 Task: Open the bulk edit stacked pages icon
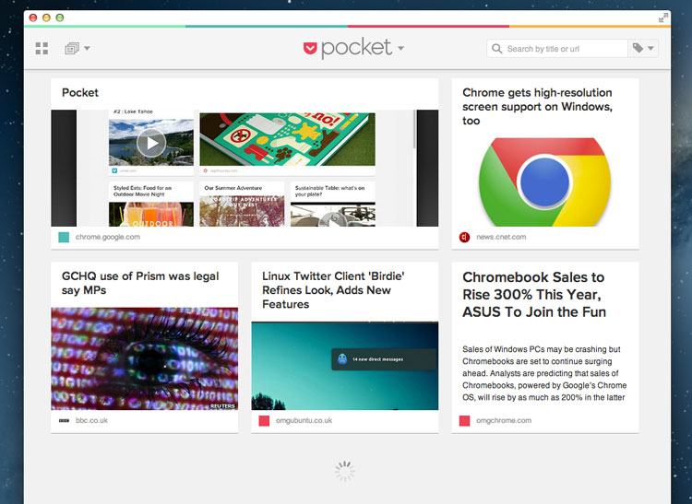[x=71, y=48]
